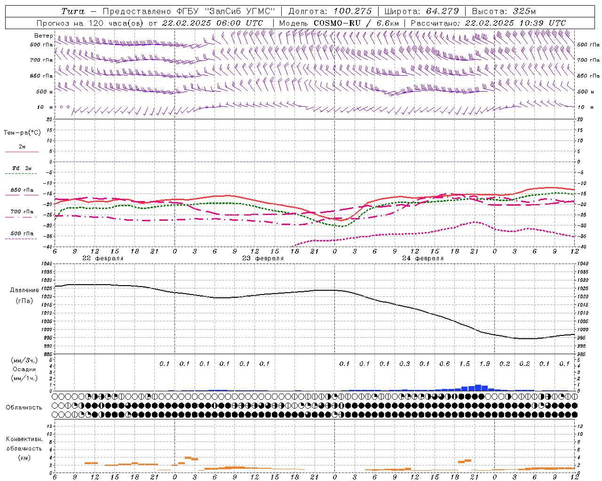Click the '(мм/3ч.)' precipitation unit label
Viewport: 602px width, 481px height.
tap(24, 360)
